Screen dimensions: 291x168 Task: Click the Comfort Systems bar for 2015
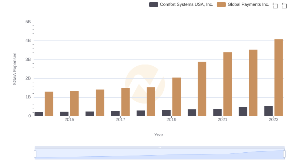pyautogui.click(x=64, y=114)
